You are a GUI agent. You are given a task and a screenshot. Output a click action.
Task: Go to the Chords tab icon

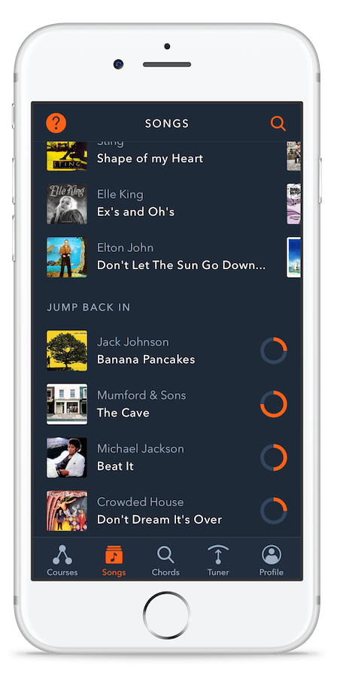point(165,555)
